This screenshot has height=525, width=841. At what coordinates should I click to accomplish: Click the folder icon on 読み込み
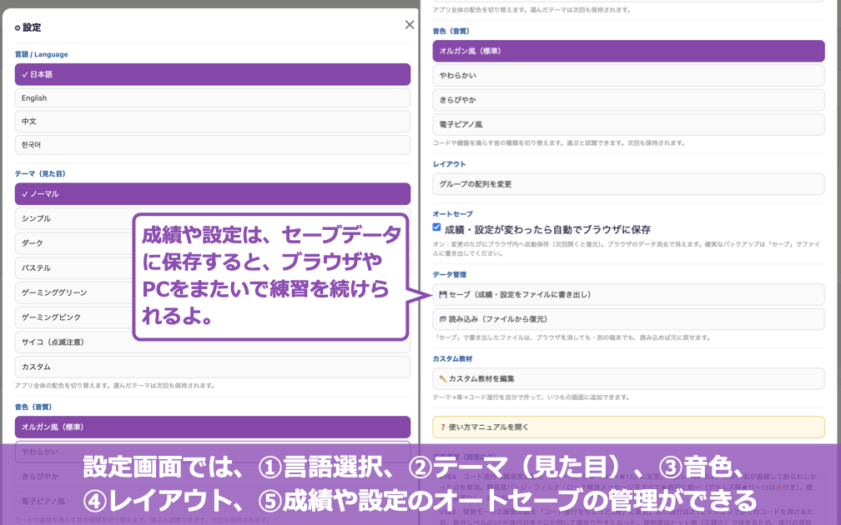tap(442, 319)
